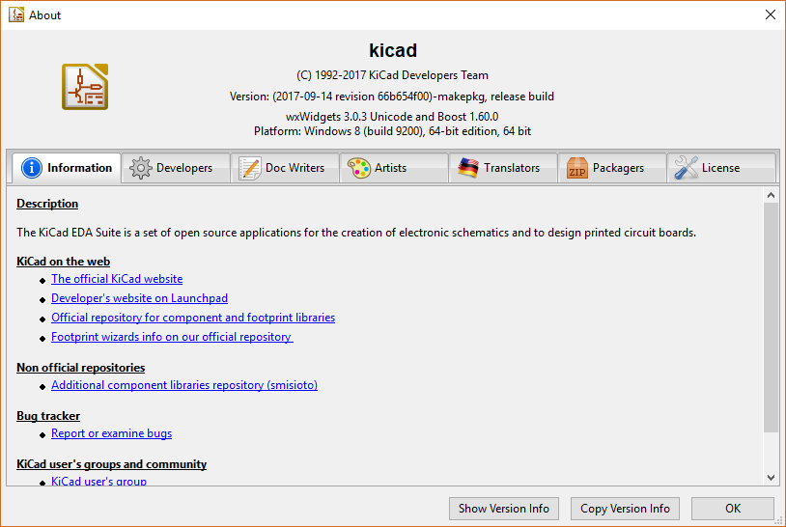The image size is (786, 527).
Task: Click the 'Bug tracker' heading
Action: [x=48, y=416]
